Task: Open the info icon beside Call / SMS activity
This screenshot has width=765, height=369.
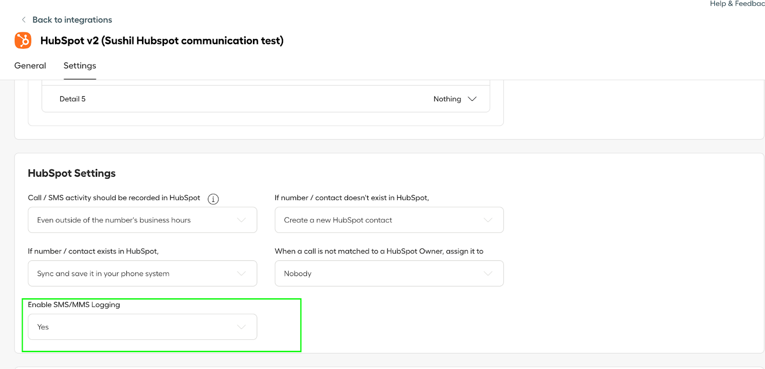Action: (x=213, y=199)
